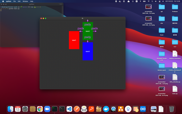
Task: Open Control Center in the menu bar
Action: (160, 1)
